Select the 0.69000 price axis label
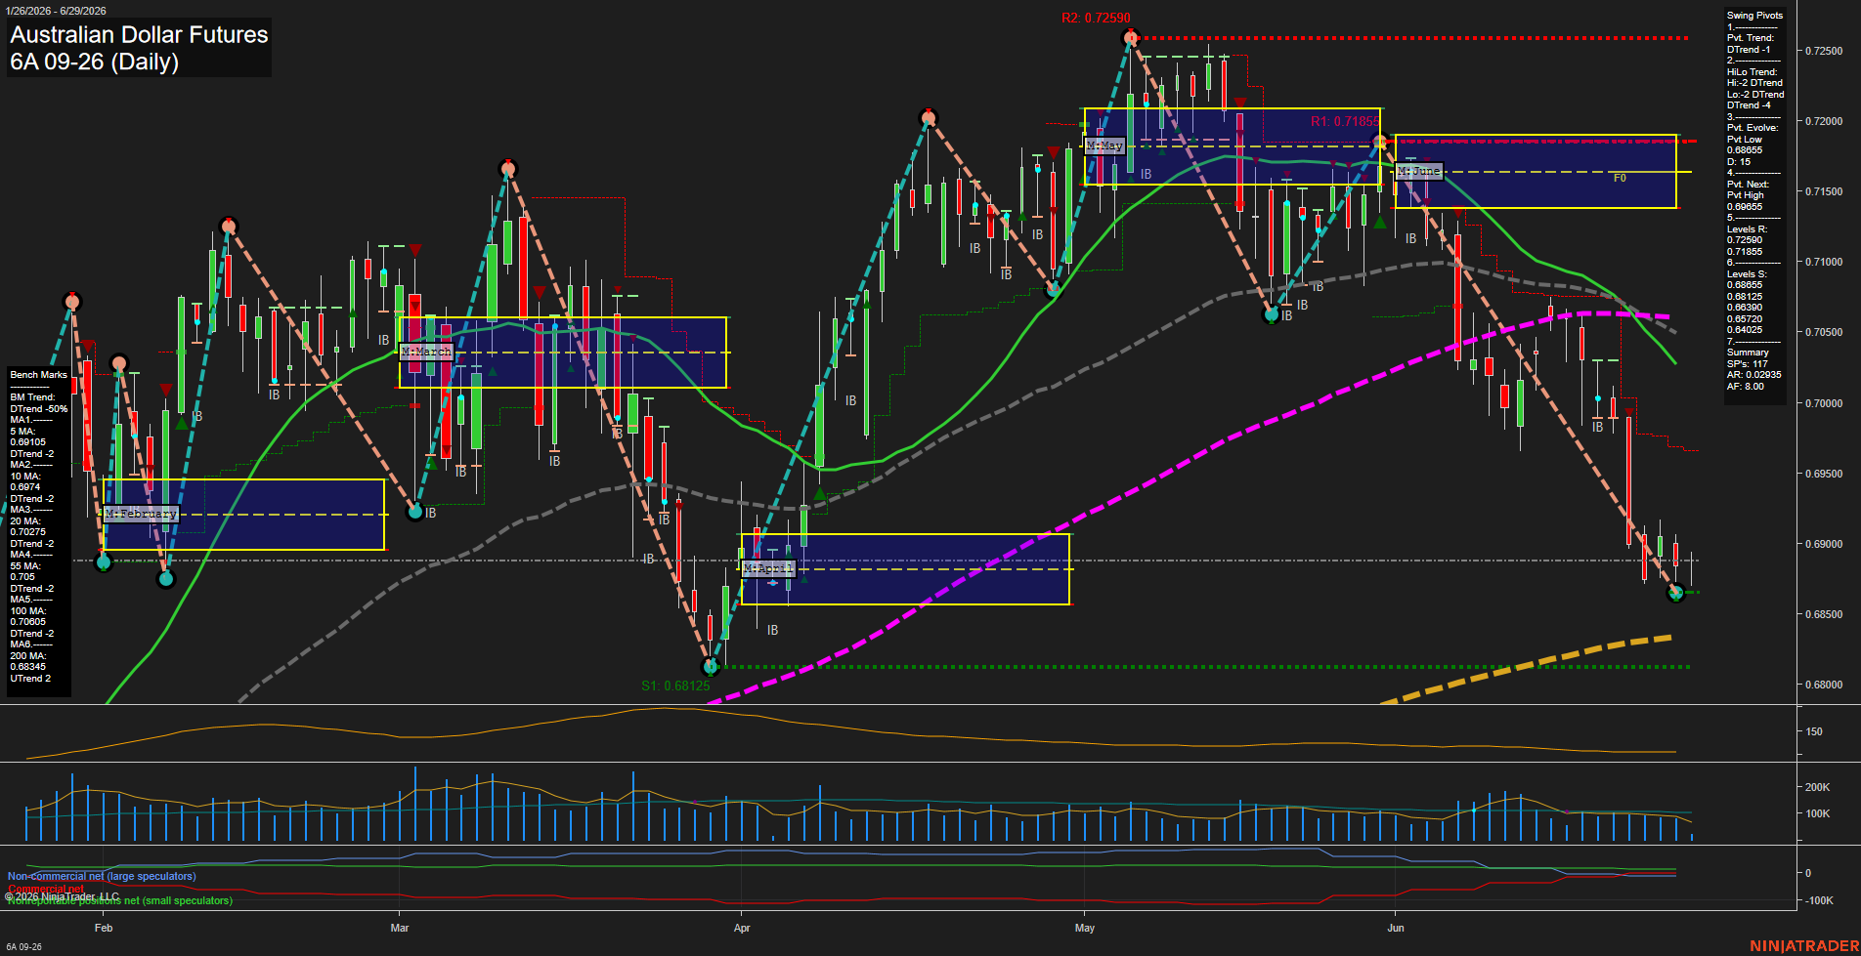Screen dimensions: 1861x956 click(1824, 544)
